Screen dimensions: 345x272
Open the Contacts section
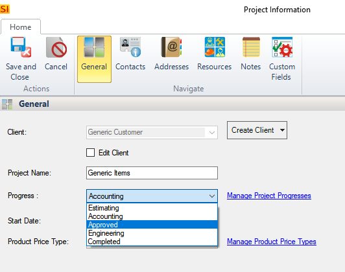pyautogui.click(x=130, y=47)
